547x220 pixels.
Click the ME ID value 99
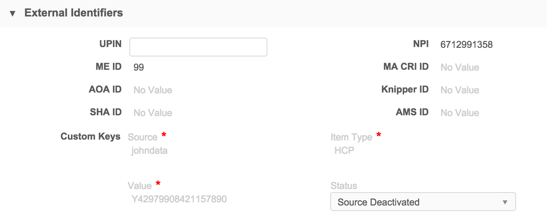[139, 67]
